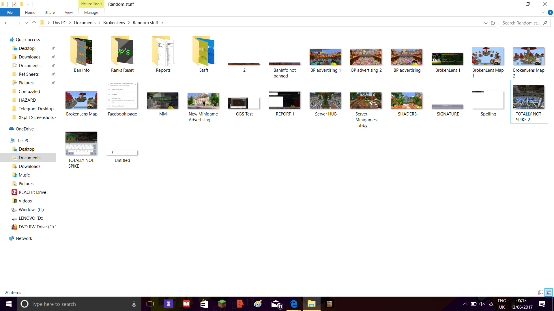Show hidden system tray icons

pos(465,304)
